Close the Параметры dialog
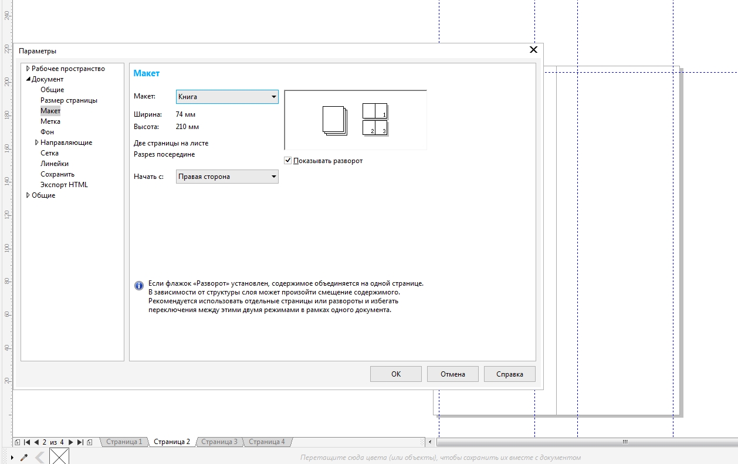 pos(533,50)
